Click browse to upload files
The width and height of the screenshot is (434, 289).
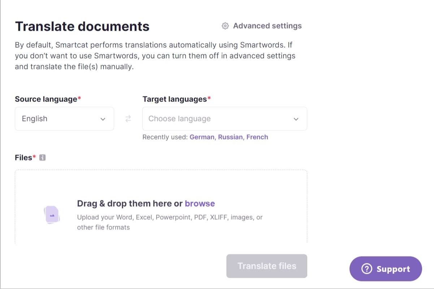(x=200, y=203)
